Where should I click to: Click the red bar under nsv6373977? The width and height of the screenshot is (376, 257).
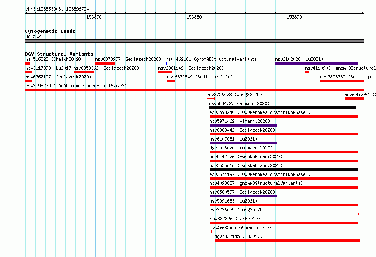tap(105, 63)
